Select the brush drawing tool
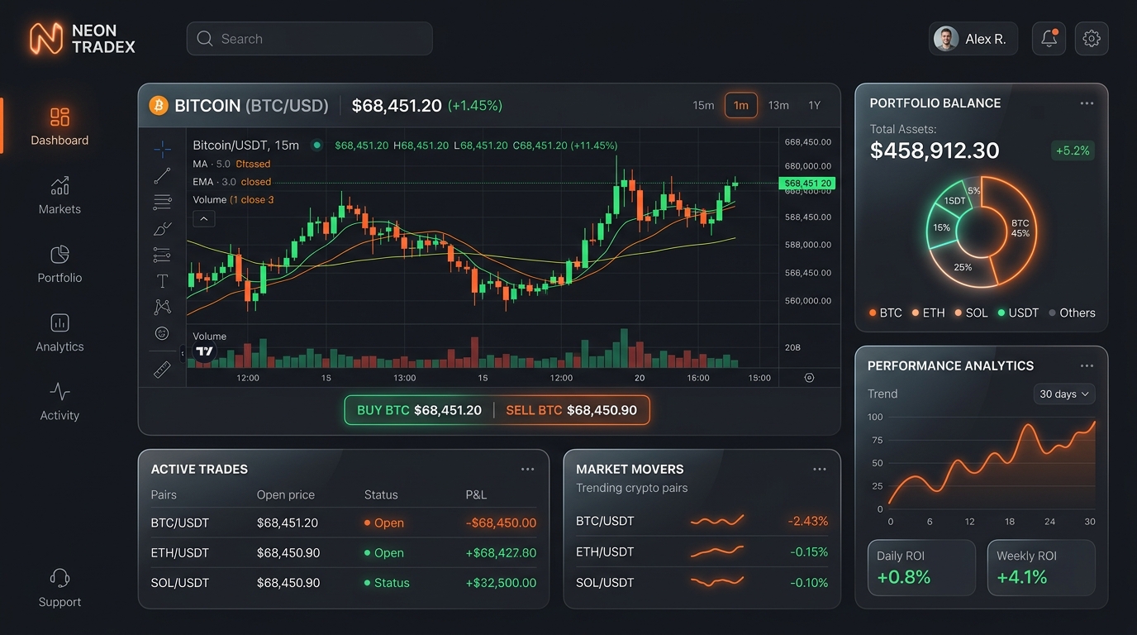The height and width of the screenshot is (635, 1137). 163,229
